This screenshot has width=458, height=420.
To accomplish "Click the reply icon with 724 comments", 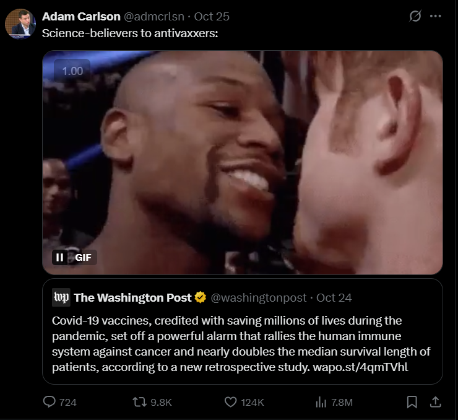I will (x=50, y=402).
